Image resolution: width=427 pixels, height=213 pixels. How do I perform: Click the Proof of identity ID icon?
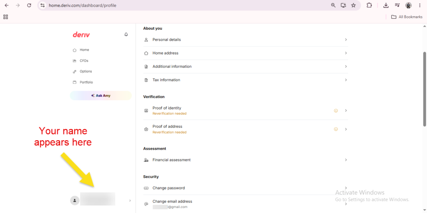[x=146, y=111]
